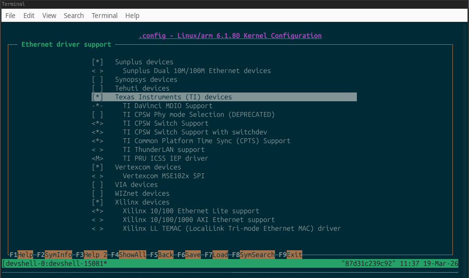
Task: Select F7 Load in the footer
Action: coord(216,255)
